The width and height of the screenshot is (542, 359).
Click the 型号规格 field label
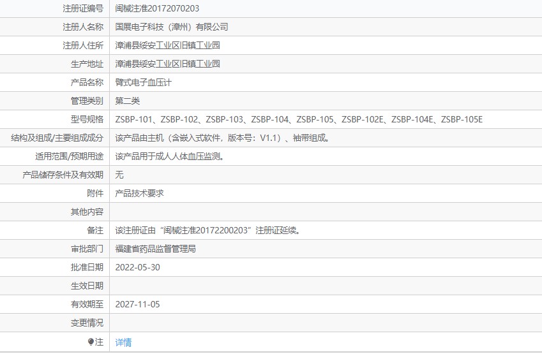(x=87, y=119)
